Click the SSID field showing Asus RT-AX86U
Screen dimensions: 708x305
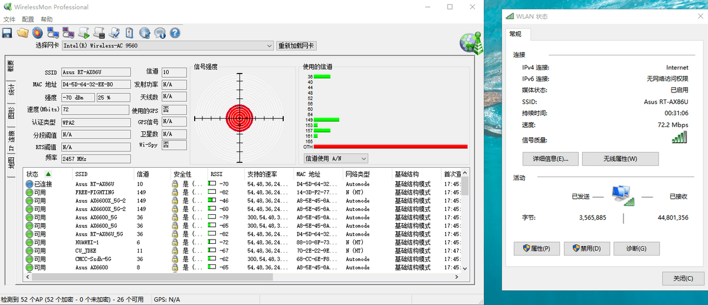95,72
